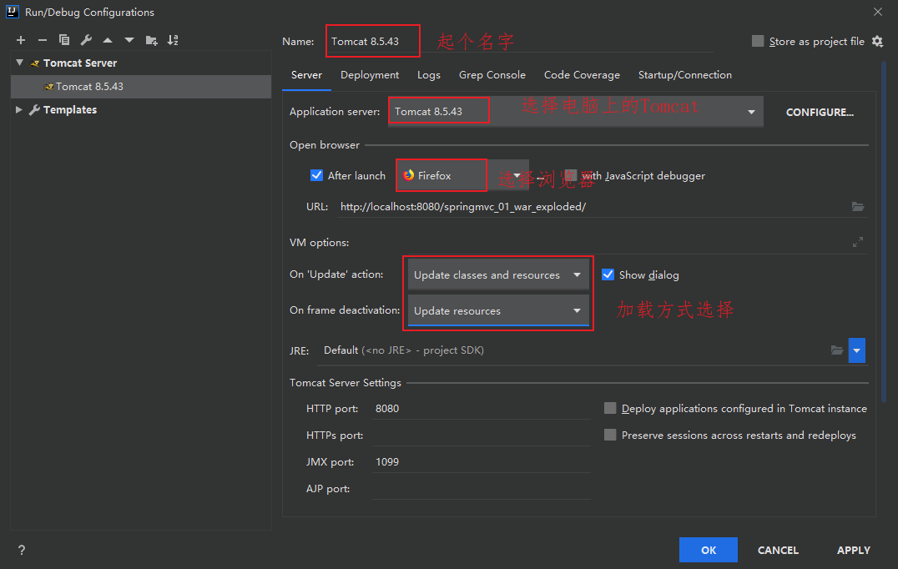
Task: Switch to the Logs tab
Action: tap(428, 75)
